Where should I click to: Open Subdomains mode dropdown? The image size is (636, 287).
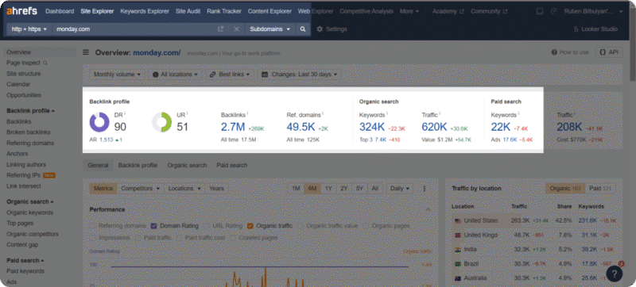[270, 29]
